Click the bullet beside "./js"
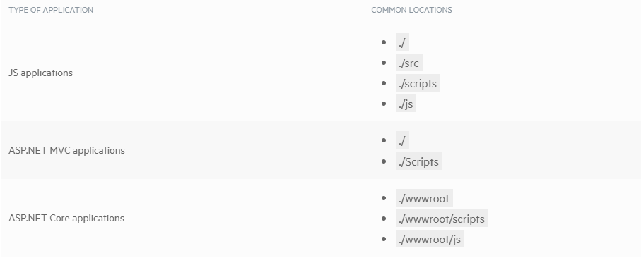This screenshot has height=258, width=641. (384, 104)
